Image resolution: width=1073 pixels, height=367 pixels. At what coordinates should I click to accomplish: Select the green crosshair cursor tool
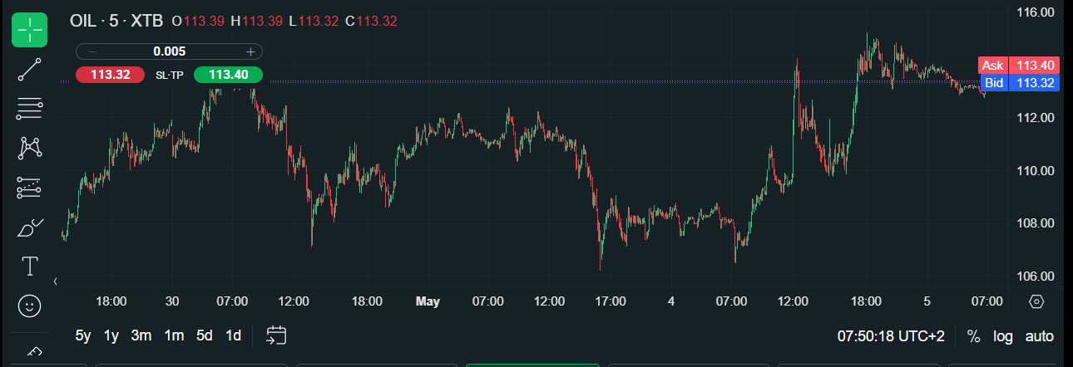coord(29,31)
